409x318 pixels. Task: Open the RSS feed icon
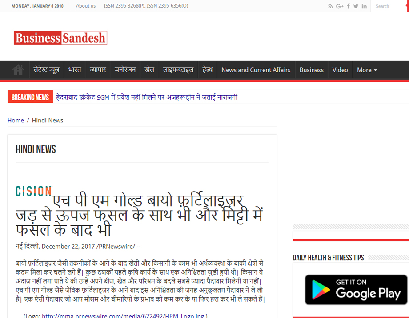(x=330, y=6)
